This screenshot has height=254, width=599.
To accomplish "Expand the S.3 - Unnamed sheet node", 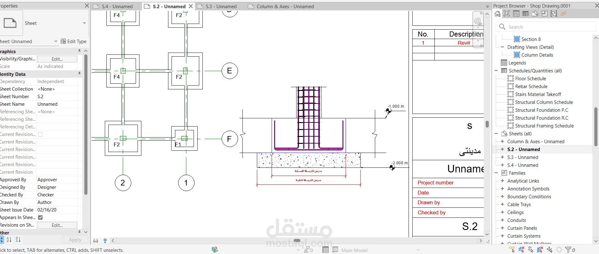I will [x=502, y=157].
